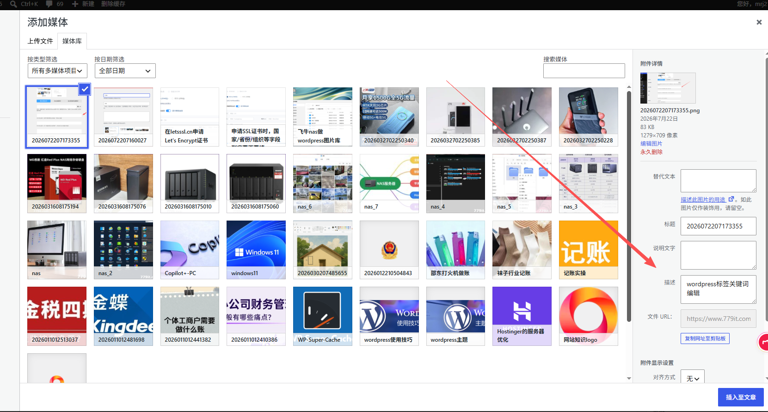Select the wordpress使用技巧 thumbnail
The height and width of the screenshot is (412, 768).
(x=389, y=316)
